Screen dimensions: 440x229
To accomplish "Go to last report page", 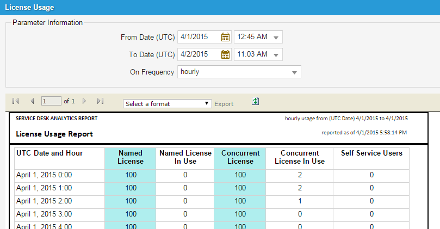I will click(100, 101).
